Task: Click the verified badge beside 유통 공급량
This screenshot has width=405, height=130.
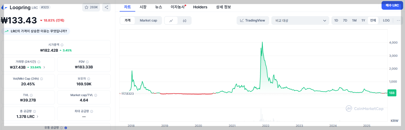Action: click(66, 128)
